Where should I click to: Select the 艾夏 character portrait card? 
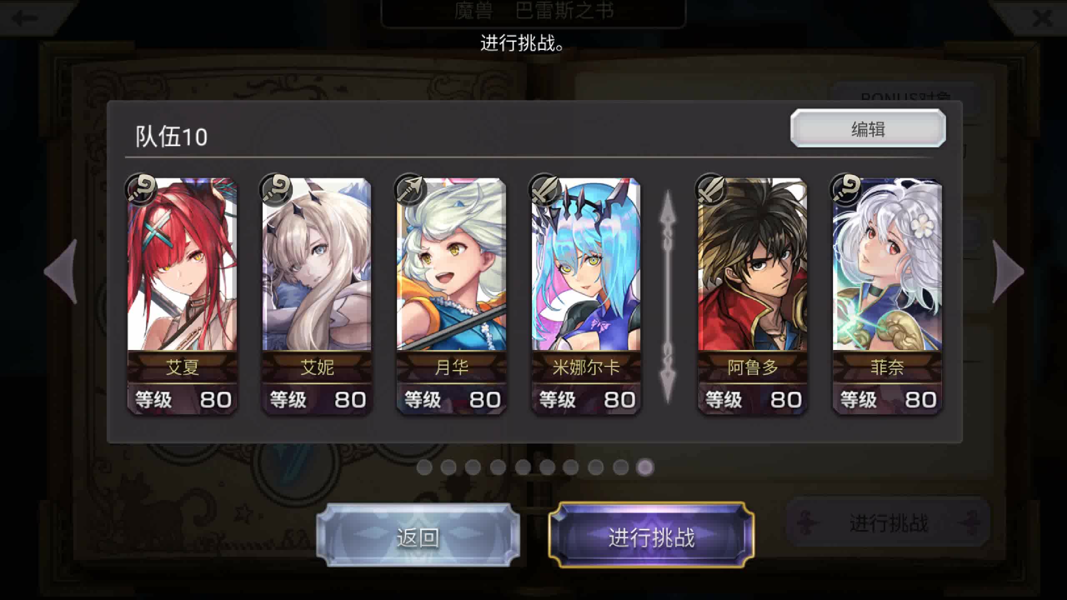point(182,296)
